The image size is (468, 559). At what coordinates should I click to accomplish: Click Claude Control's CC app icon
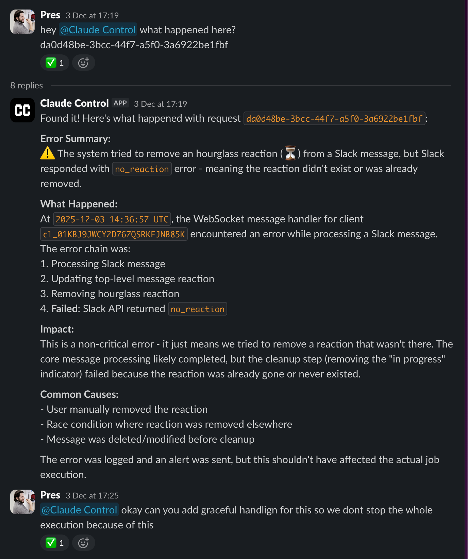click(x=22, y=110)
